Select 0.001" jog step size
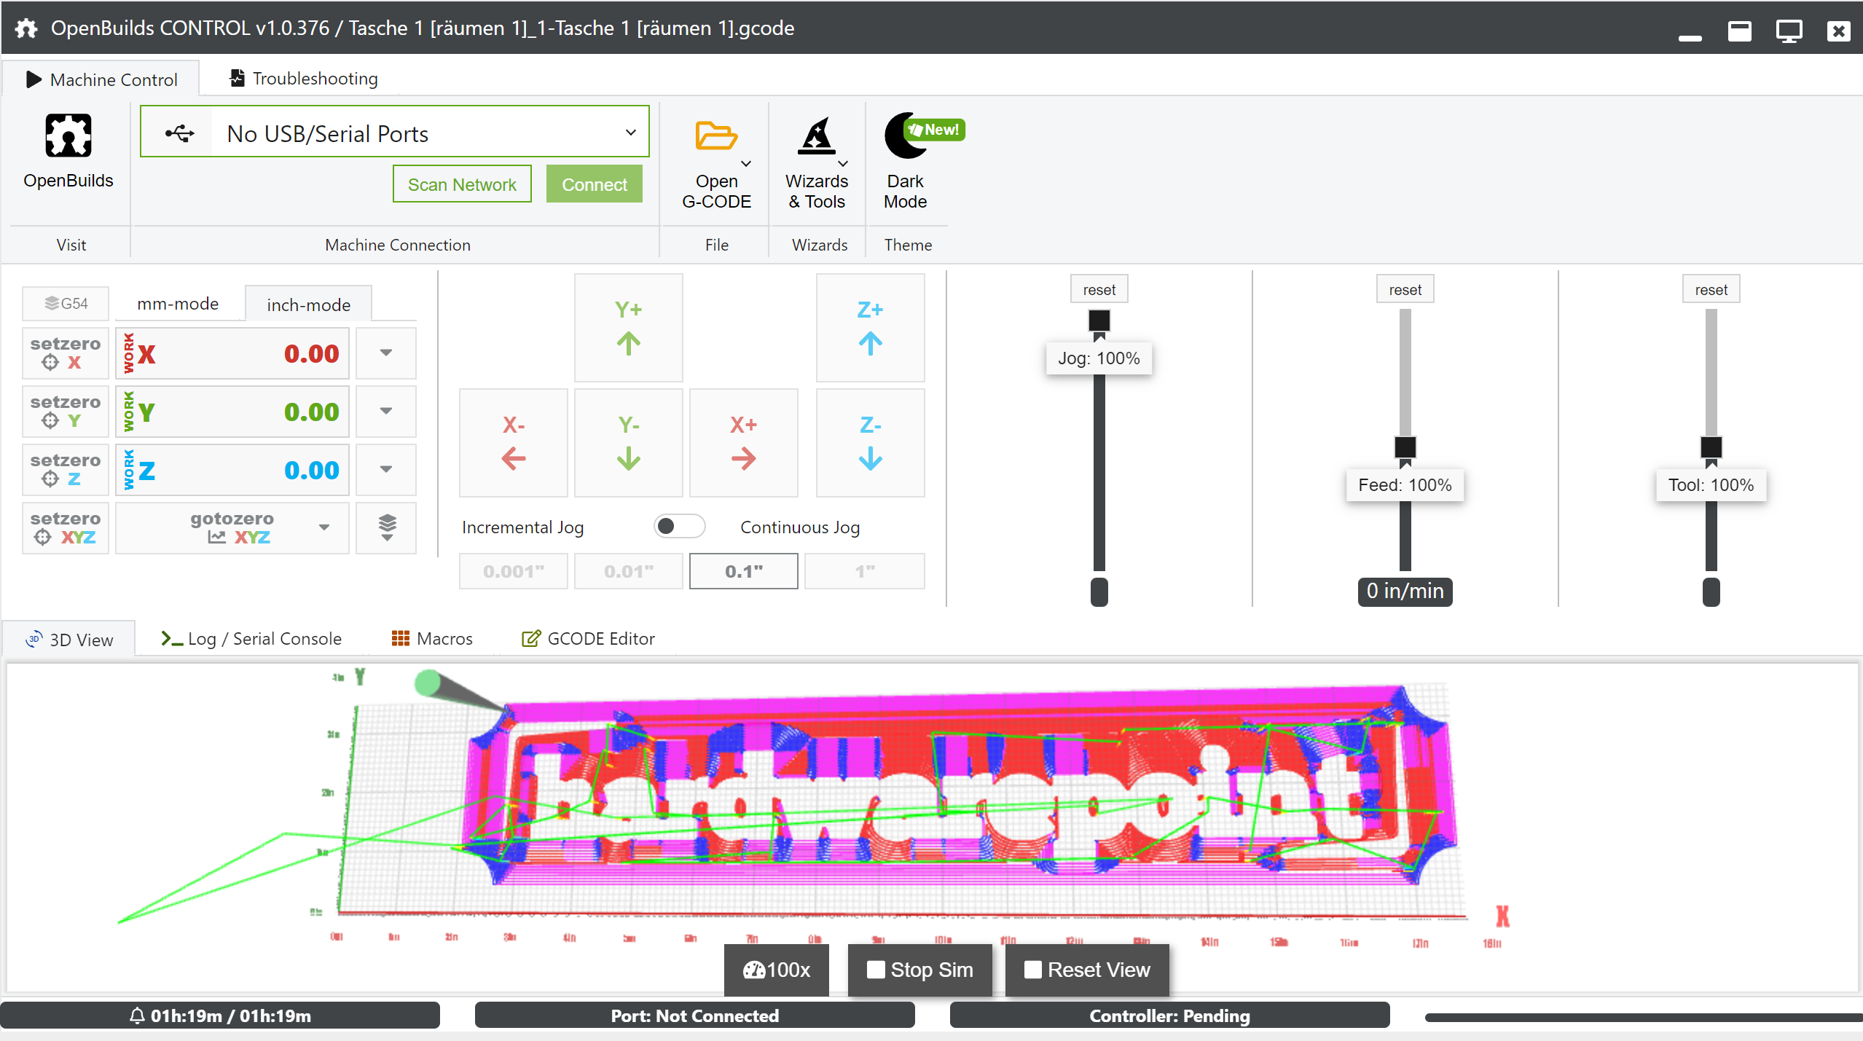 tap(513, 571)
